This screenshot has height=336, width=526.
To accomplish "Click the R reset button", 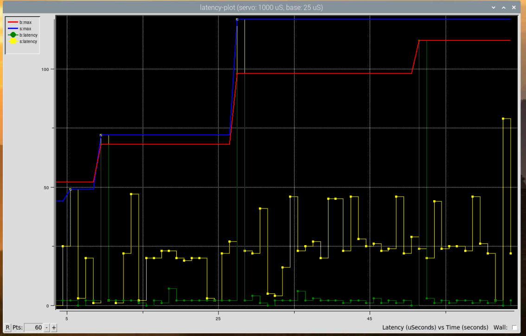I will (7, 328).
